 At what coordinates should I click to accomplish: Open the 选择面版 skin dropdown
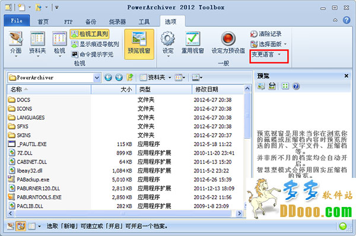click(268, 44)
